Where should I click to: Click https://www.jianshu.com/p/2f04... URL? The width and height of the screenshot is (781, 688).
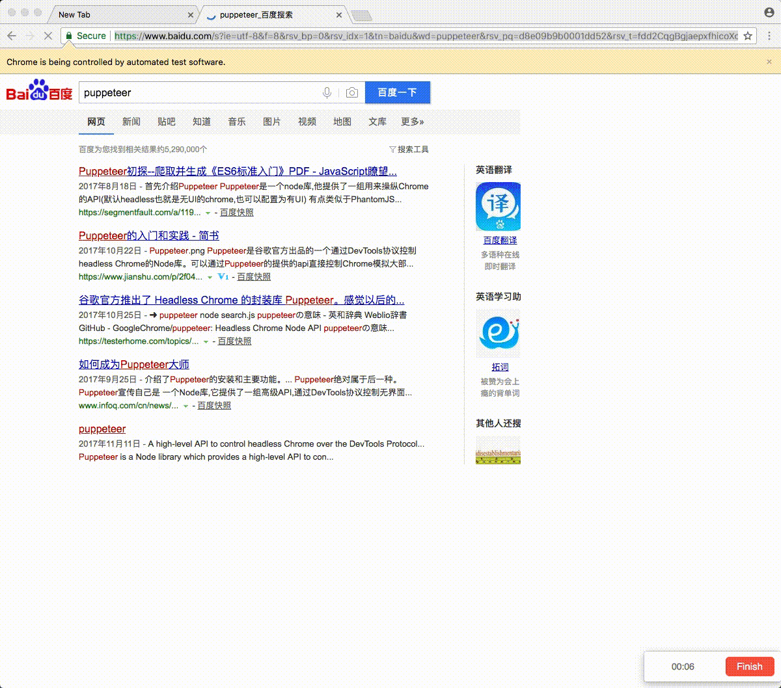click(x=141, y=277)
